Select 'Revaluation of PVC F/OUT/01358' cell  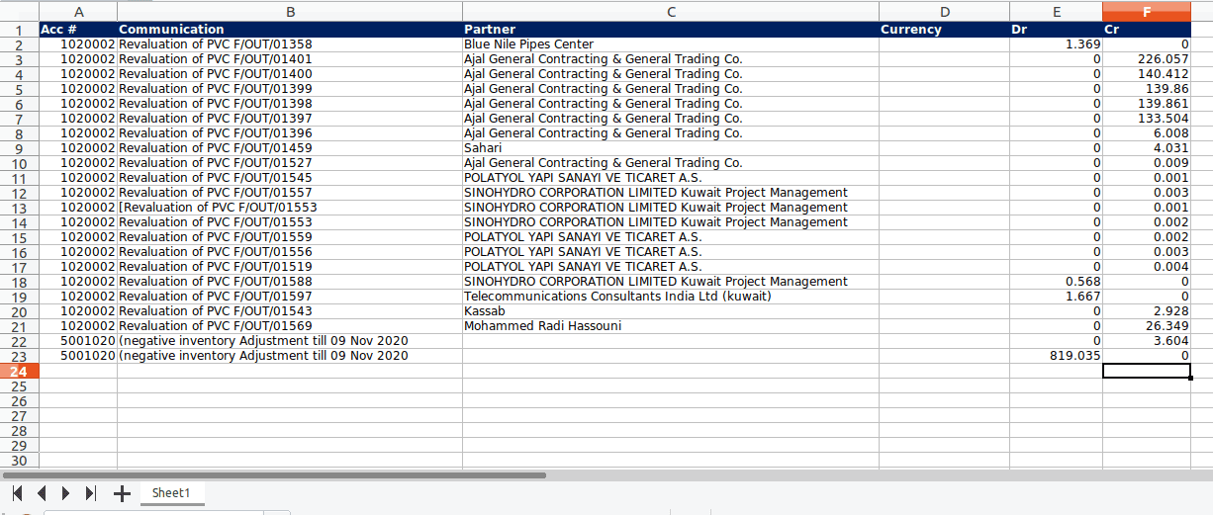290,44
